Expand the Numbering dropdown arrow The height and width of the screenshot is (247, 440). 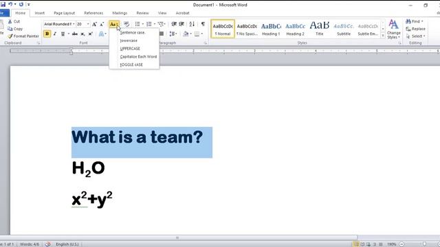[155, 24]
